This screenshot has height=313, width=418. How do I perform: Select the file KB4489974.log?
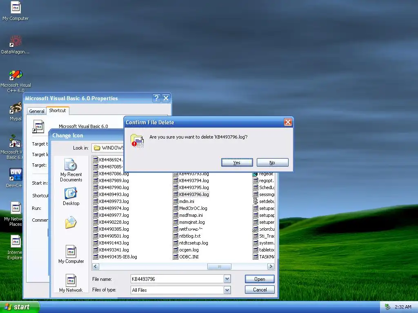111,208
